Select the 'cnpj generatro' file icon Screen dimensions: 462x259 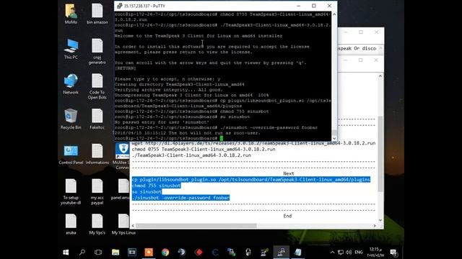97,51
